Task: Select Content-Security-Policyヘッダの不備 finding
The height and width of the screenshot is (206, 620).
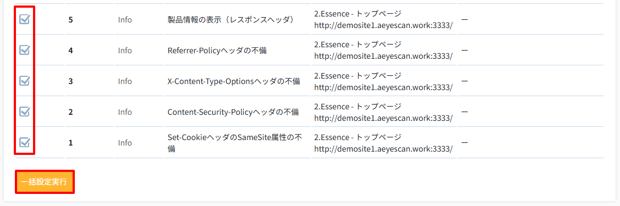Action: pos(233,112)
